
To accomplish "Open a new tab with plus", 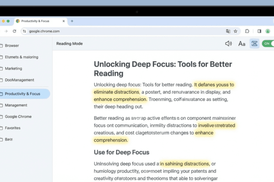I will coord(72,21).
